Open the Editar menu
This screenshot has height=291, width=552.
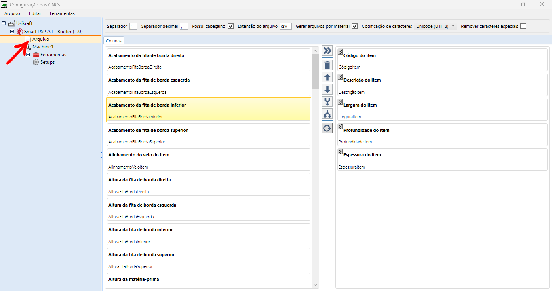pyautogui.click(x=35, y=13)
